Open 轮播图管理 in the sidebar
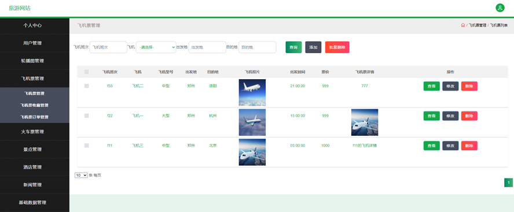Image resolution: width=514 pixels, height=212 pixels. click(x=32, y=61)
